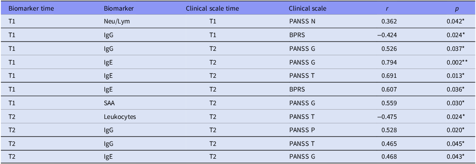Click the r value 0.794
Screen dimensions: 476x164
tap(389, 63)
